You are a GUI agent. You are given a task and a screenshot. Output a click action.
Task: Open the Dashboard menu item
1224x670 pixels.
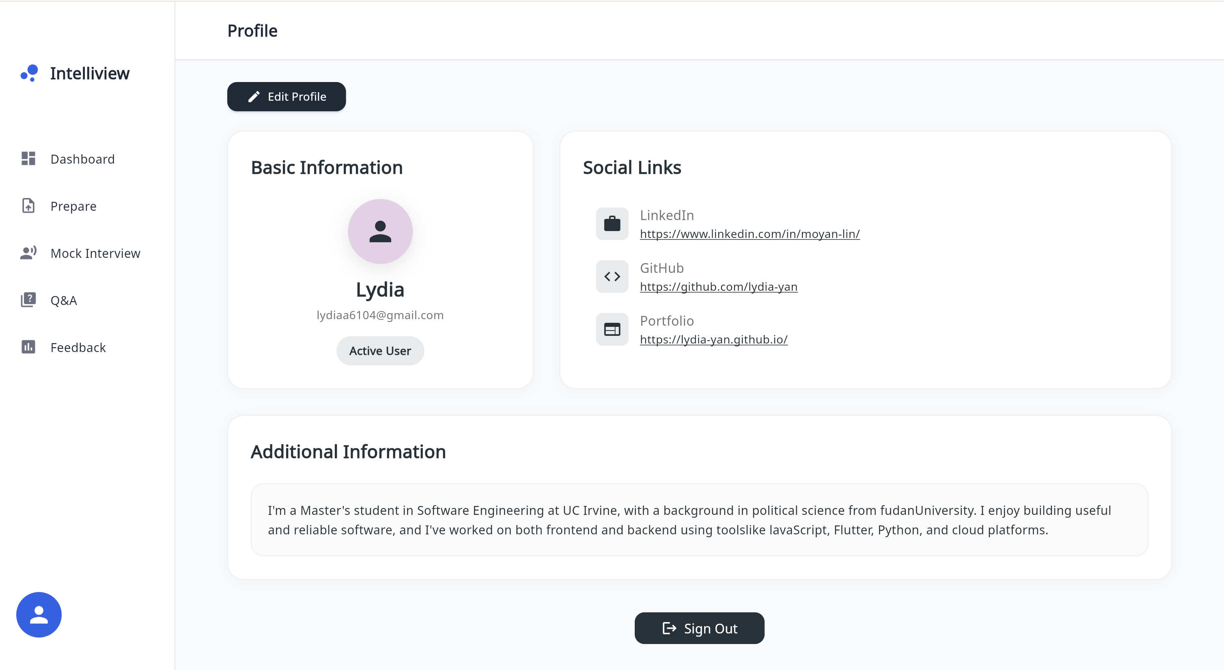[82, 159]
